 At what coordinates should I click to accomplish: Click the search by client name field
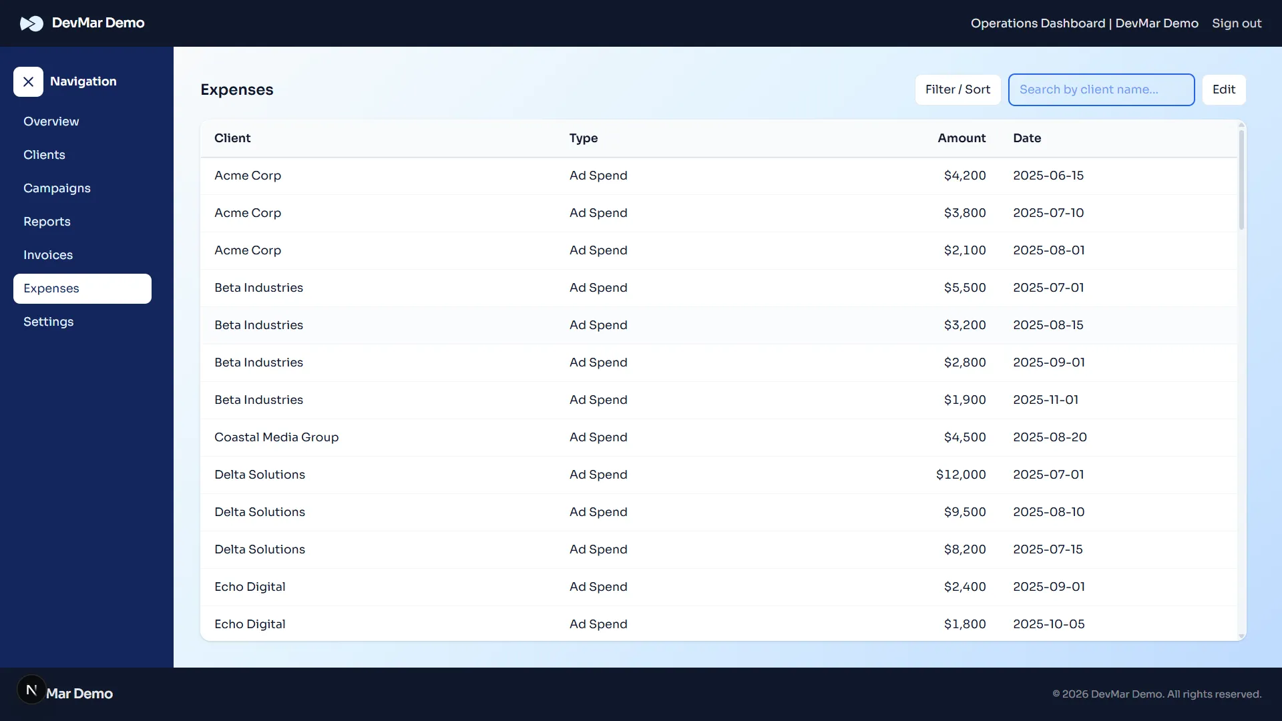click(1101, 89)
